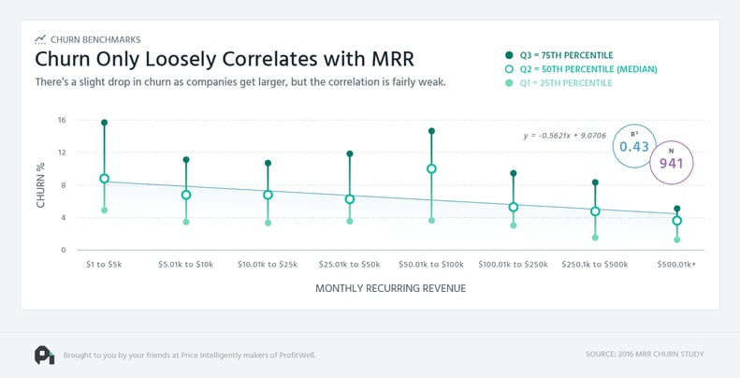Click median marker for $25.01k to $50k

tap(350, 199)
